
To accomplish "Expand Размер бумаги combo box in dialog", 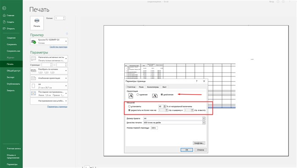I will click(204, 118).
